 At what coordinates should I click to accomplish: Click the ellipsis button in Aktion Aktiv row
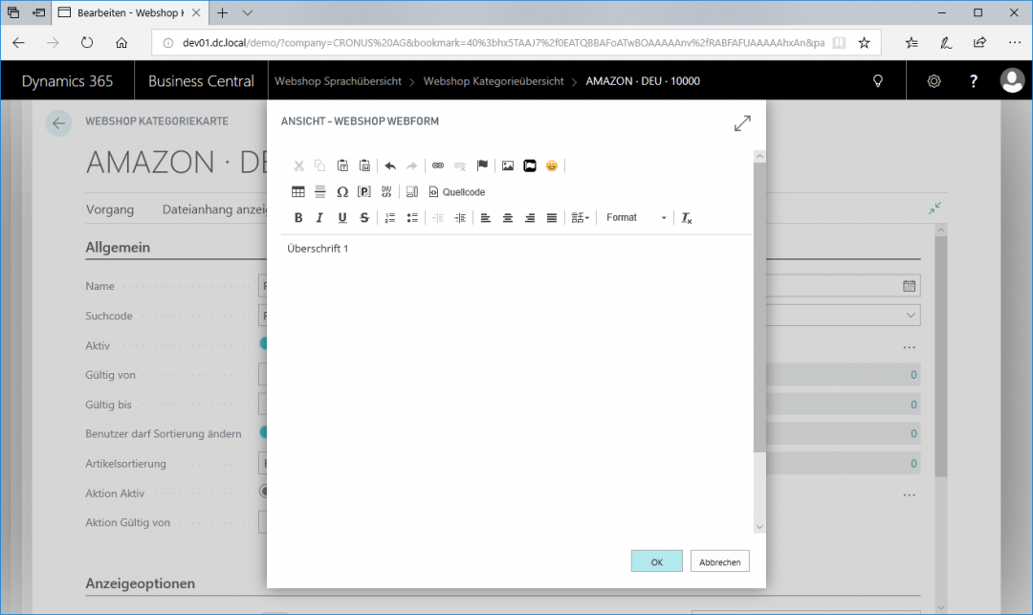click(x=910, y=494)
